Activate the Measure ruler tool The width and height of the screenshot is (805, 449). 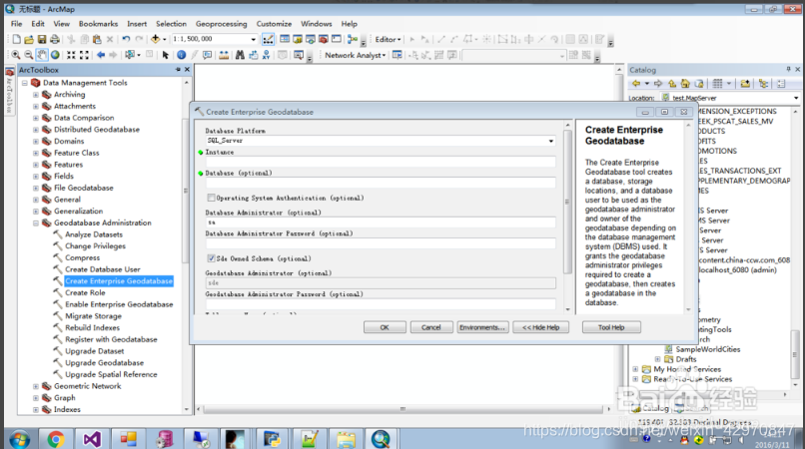(224, 55)
